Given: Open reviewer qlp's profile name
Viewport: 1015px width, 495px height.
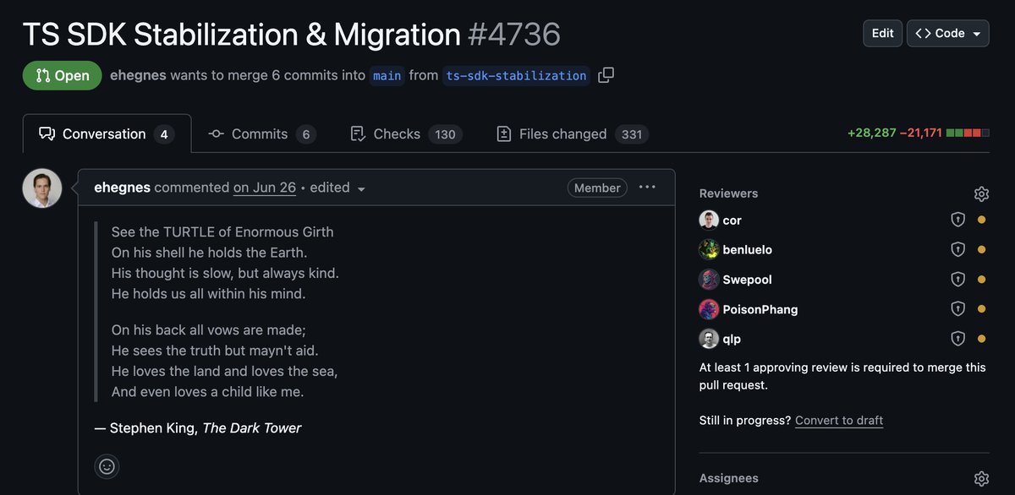Looking at the screenshot, I should (x=732, y=339).
